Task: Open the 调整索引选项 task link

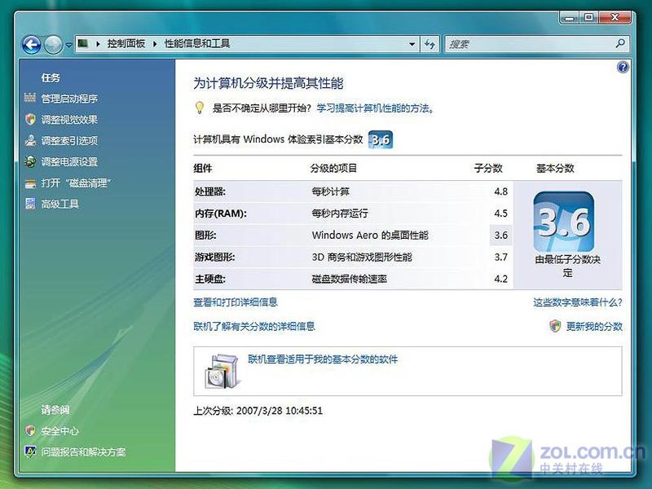Action: pos(69,141)
